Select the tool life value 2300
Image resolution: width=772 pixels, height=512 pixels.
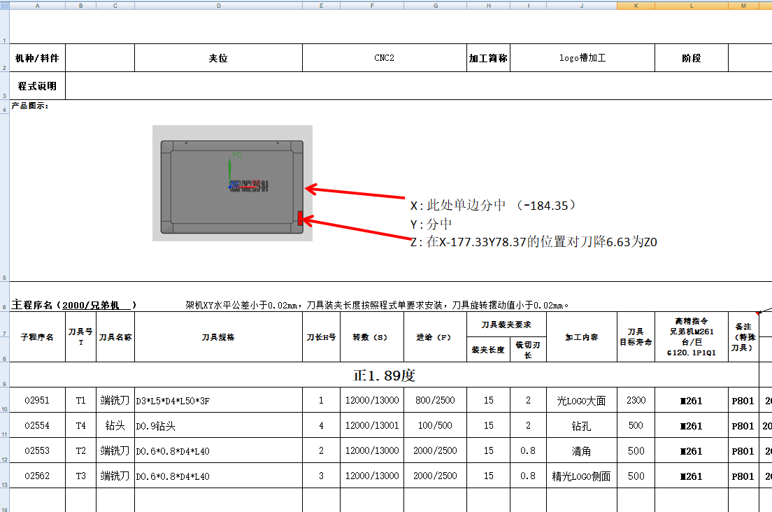[x=635, y=400]
